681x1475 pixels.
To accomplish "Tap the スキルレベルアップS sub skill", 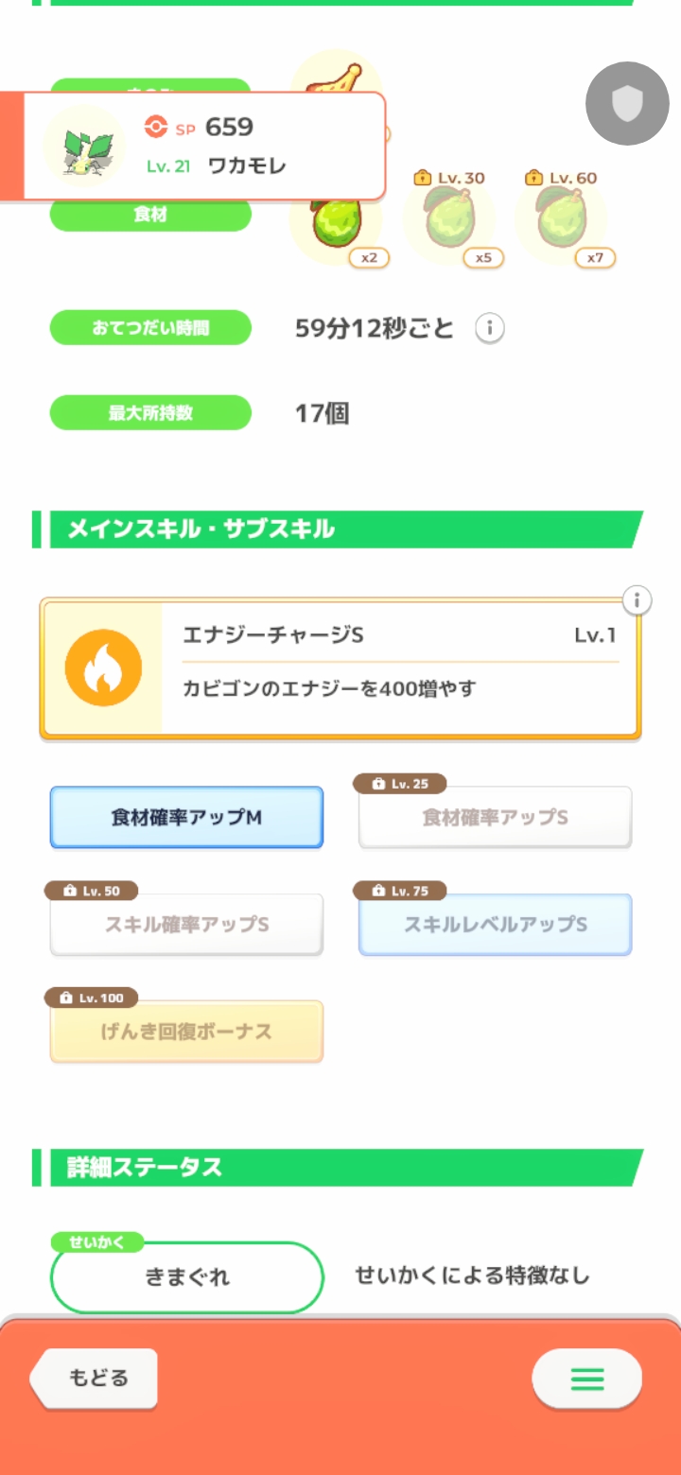I will point(495,924).
